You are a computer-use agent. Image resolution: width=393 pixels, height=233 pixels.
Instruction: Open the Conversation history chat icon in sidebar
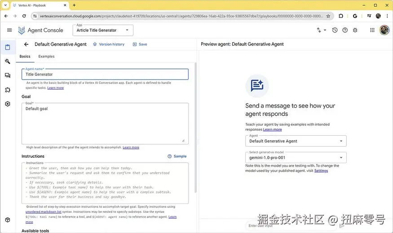click(8, 75)
